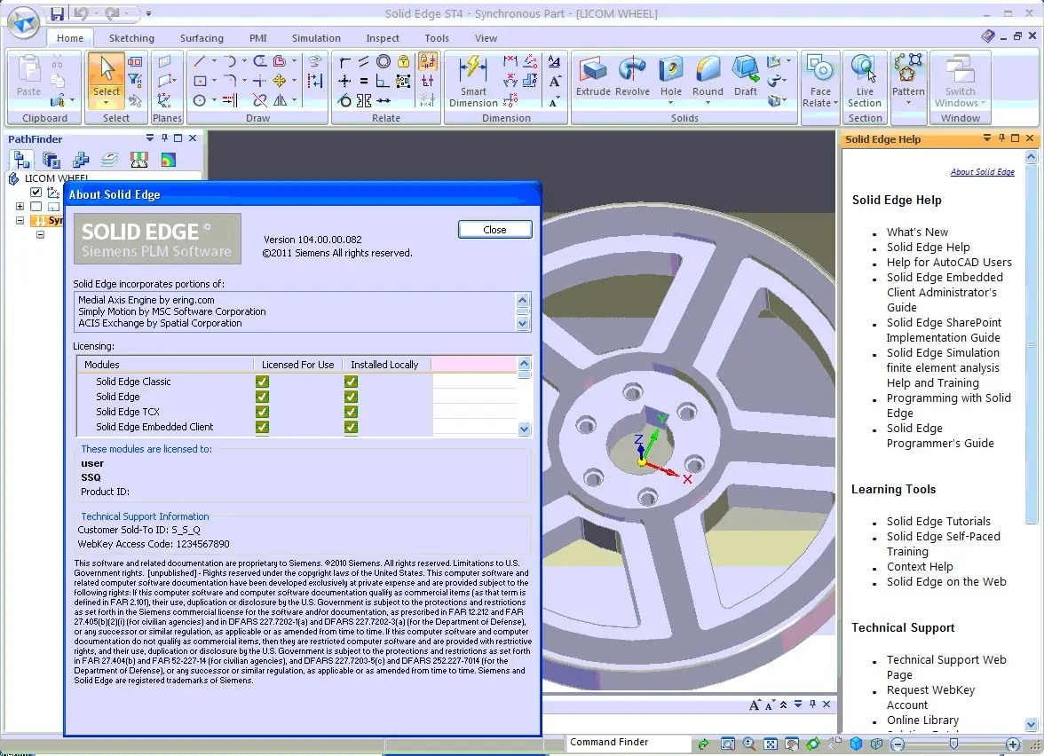Open Customize Quick Access Toolbar dropdown
The height and width of the screenshot is (756, 1044).
pyautogui.click(x=148, y=13)
